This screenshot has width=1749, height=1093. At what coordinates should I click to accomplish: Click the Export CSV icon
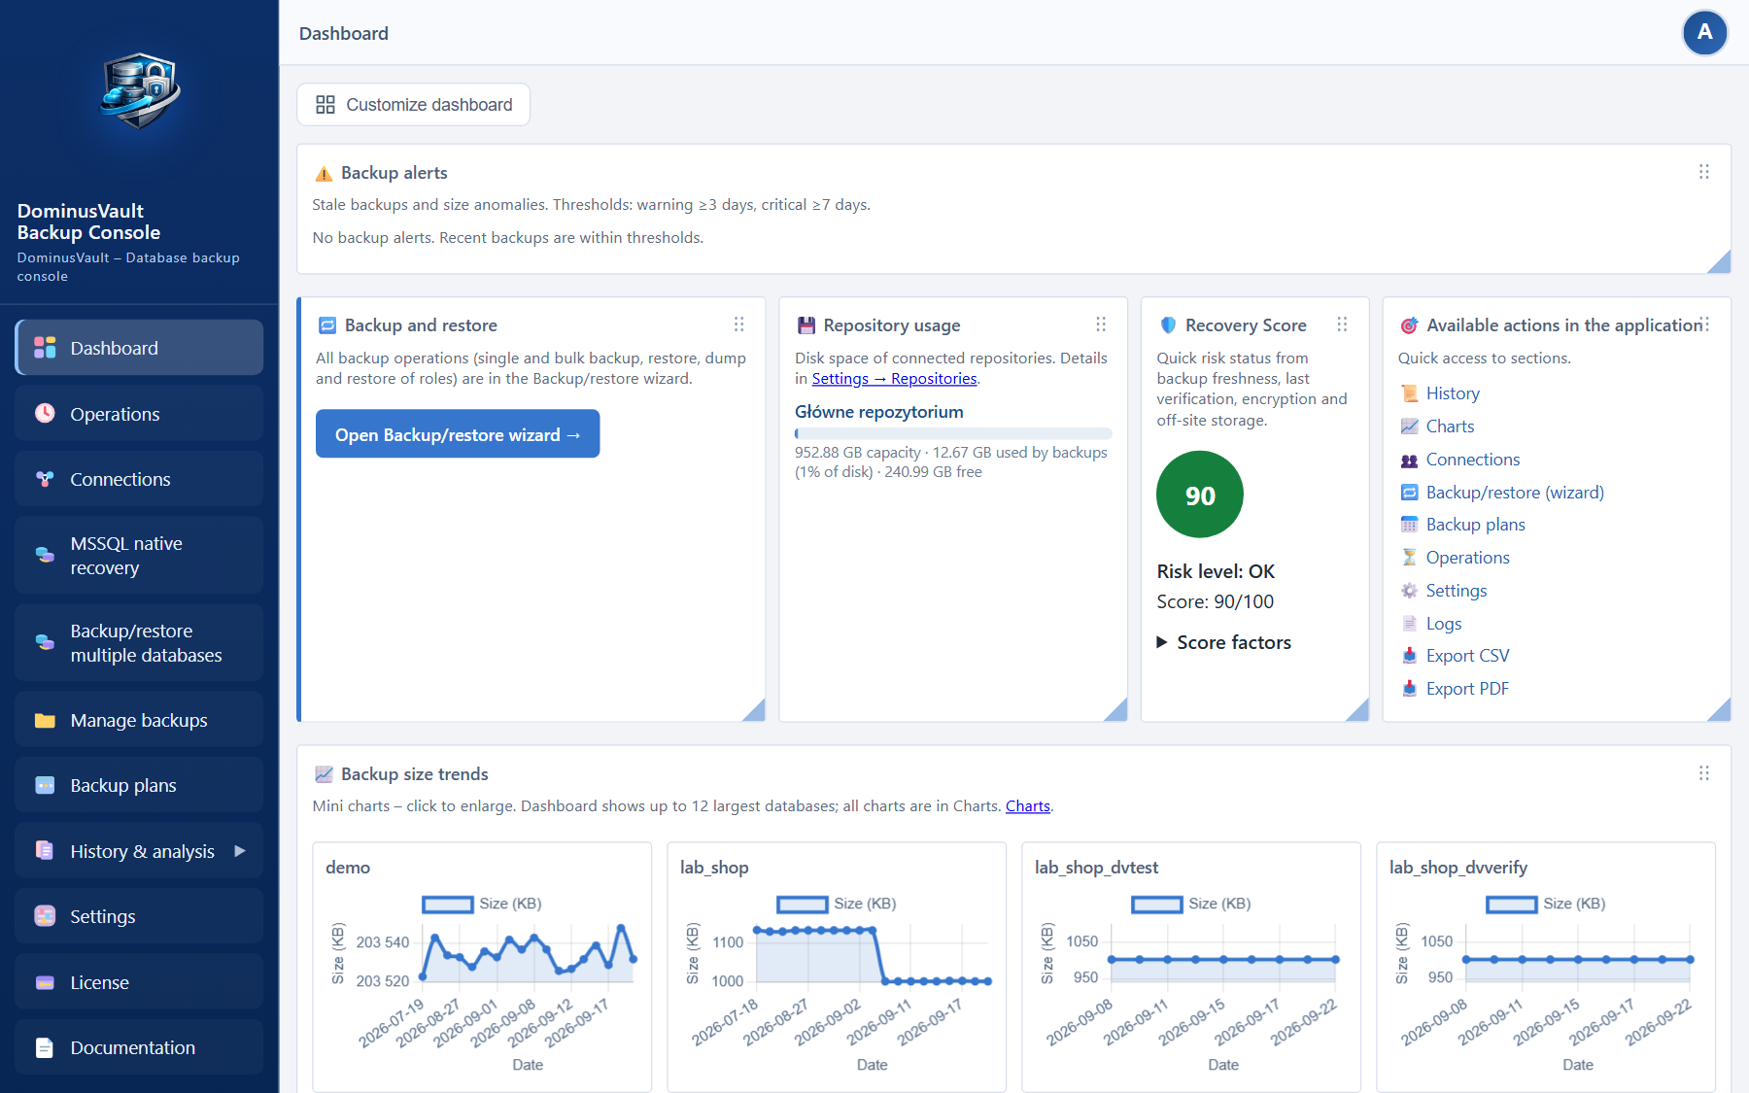tap(1409, 656)
